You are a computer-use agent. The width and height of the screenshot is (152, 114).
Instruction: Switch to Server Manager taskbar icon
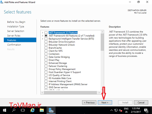51,110
